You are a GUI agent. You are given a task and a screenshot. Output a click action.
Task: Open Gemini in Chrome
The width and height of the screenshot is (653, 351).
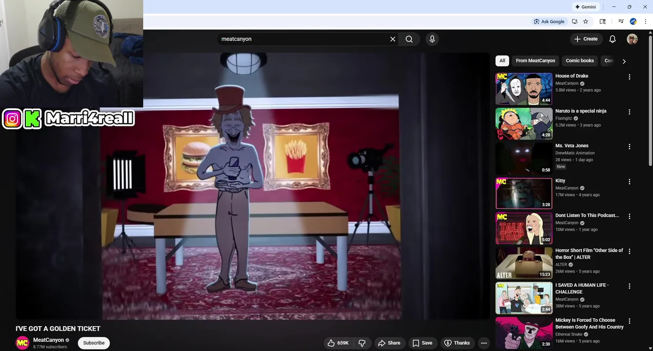click(586, 7)
